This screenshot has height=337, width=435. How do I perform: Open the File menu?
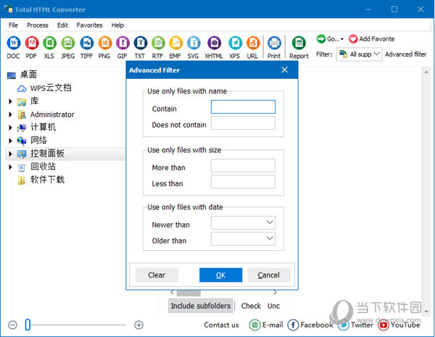pos(13,25)
